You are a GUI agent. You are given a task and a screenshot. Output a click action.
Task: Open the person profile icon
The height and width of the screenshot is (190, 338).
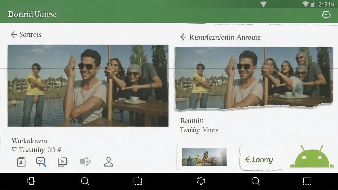pos(108,162)
